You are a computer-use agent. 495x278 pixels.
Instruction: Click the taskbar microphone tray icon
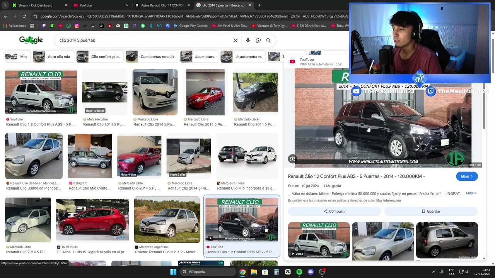(x=442, y=272)
